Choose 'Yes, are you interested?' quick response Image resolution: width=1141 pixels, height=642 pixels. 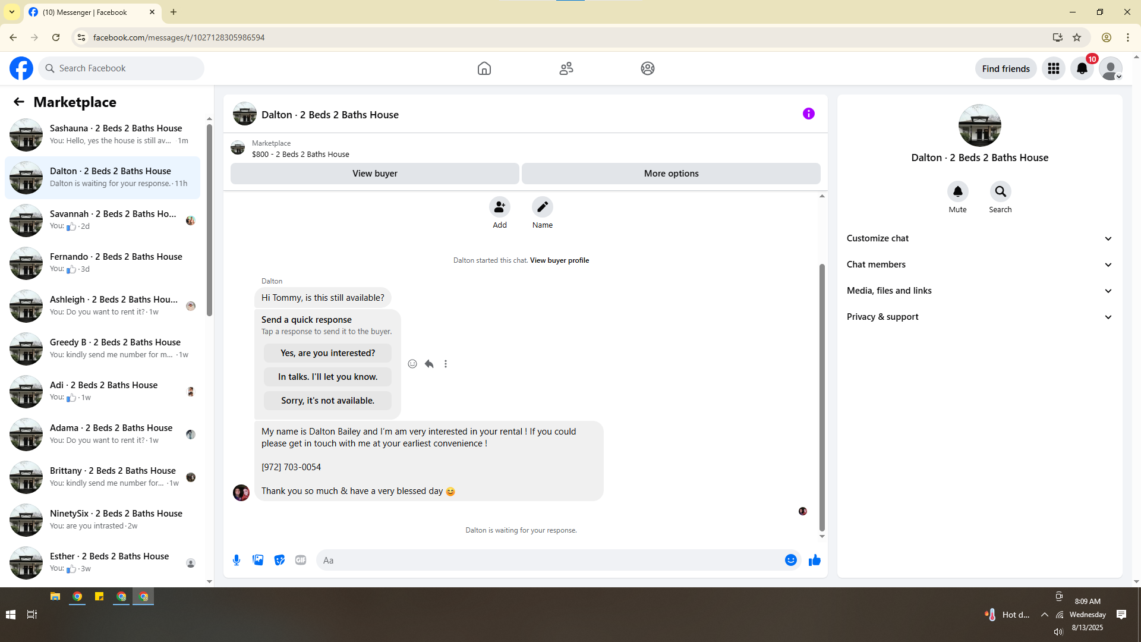327,353
